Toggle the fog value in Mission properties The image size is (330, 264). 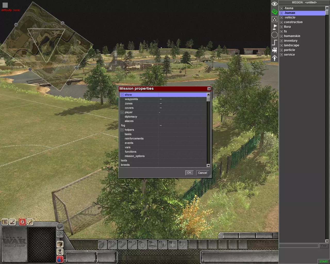coord(161,126)
